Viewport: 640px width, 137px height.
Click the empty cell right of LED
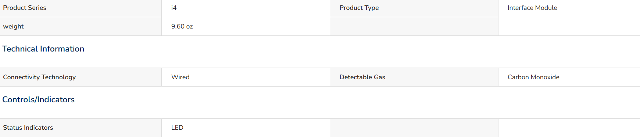coord(414,128)
